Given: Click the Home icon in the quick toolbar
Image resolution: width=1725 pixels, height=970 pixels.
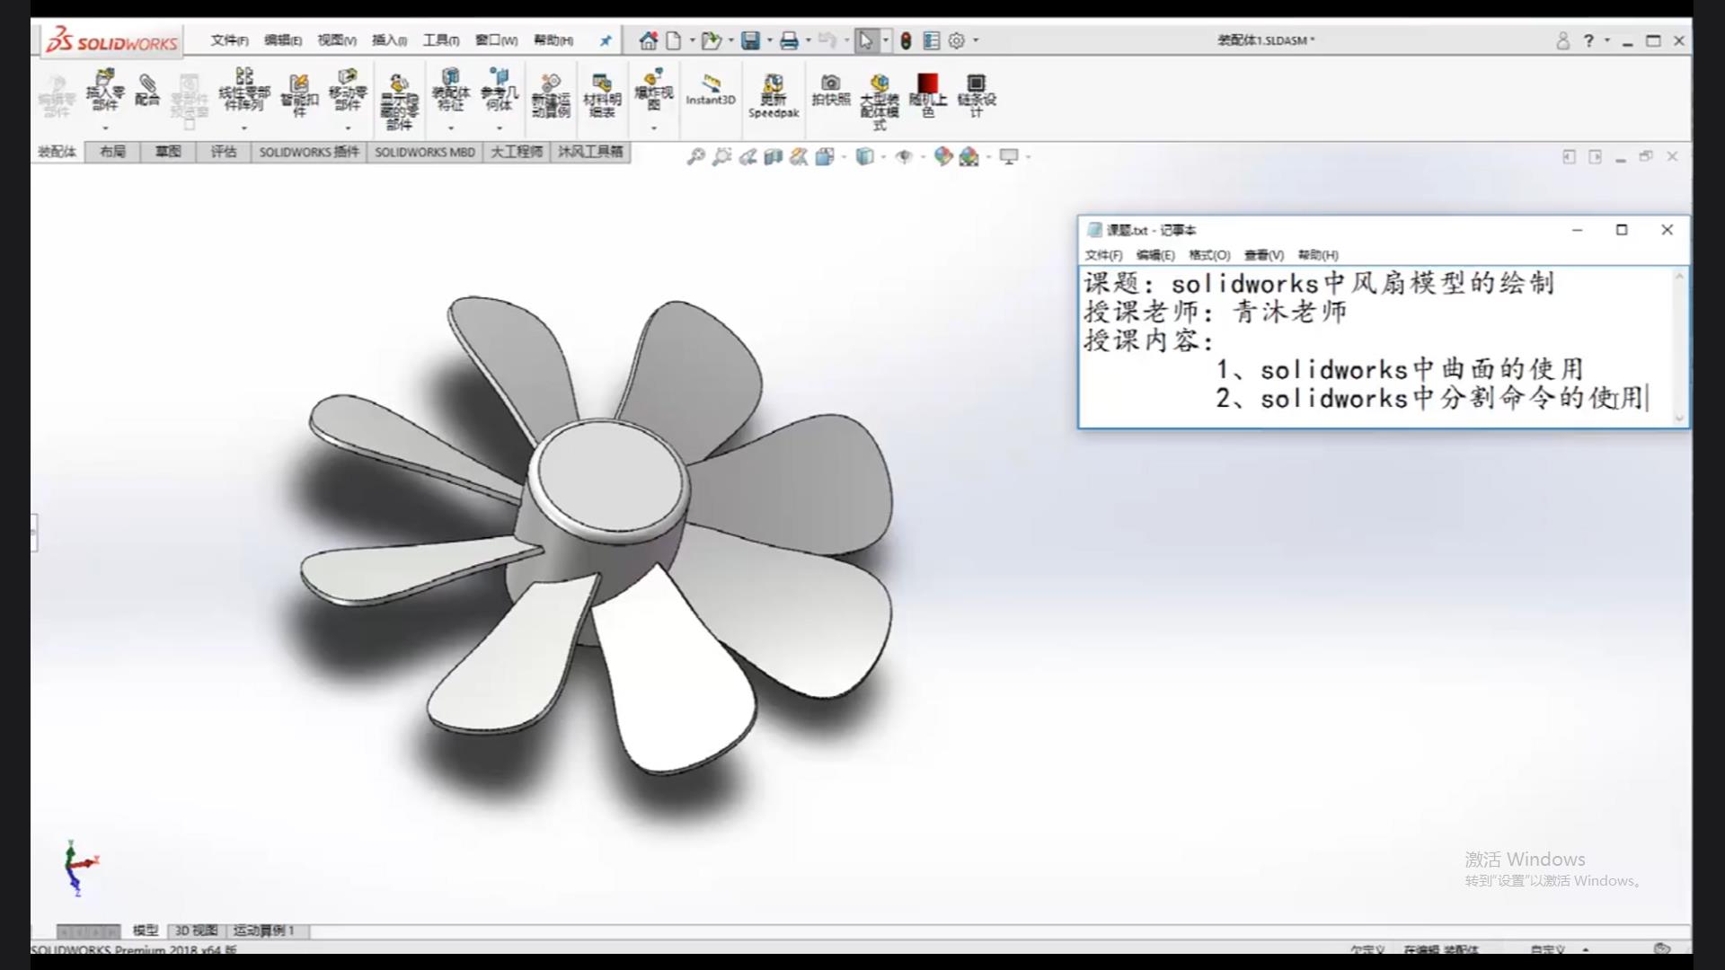Looking at the screenshot, I should click(648, 40).
